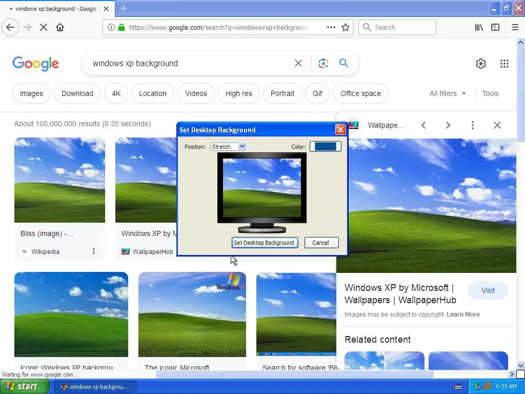The width and height of the screenshot is (525, 394).
Task: Search by image with Google Lens
Action: click(x=323, y=63)
